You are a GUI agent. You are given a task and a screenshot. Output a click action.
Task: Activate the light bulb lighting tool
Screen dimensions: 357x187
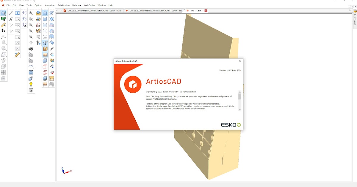coord(31,83)
